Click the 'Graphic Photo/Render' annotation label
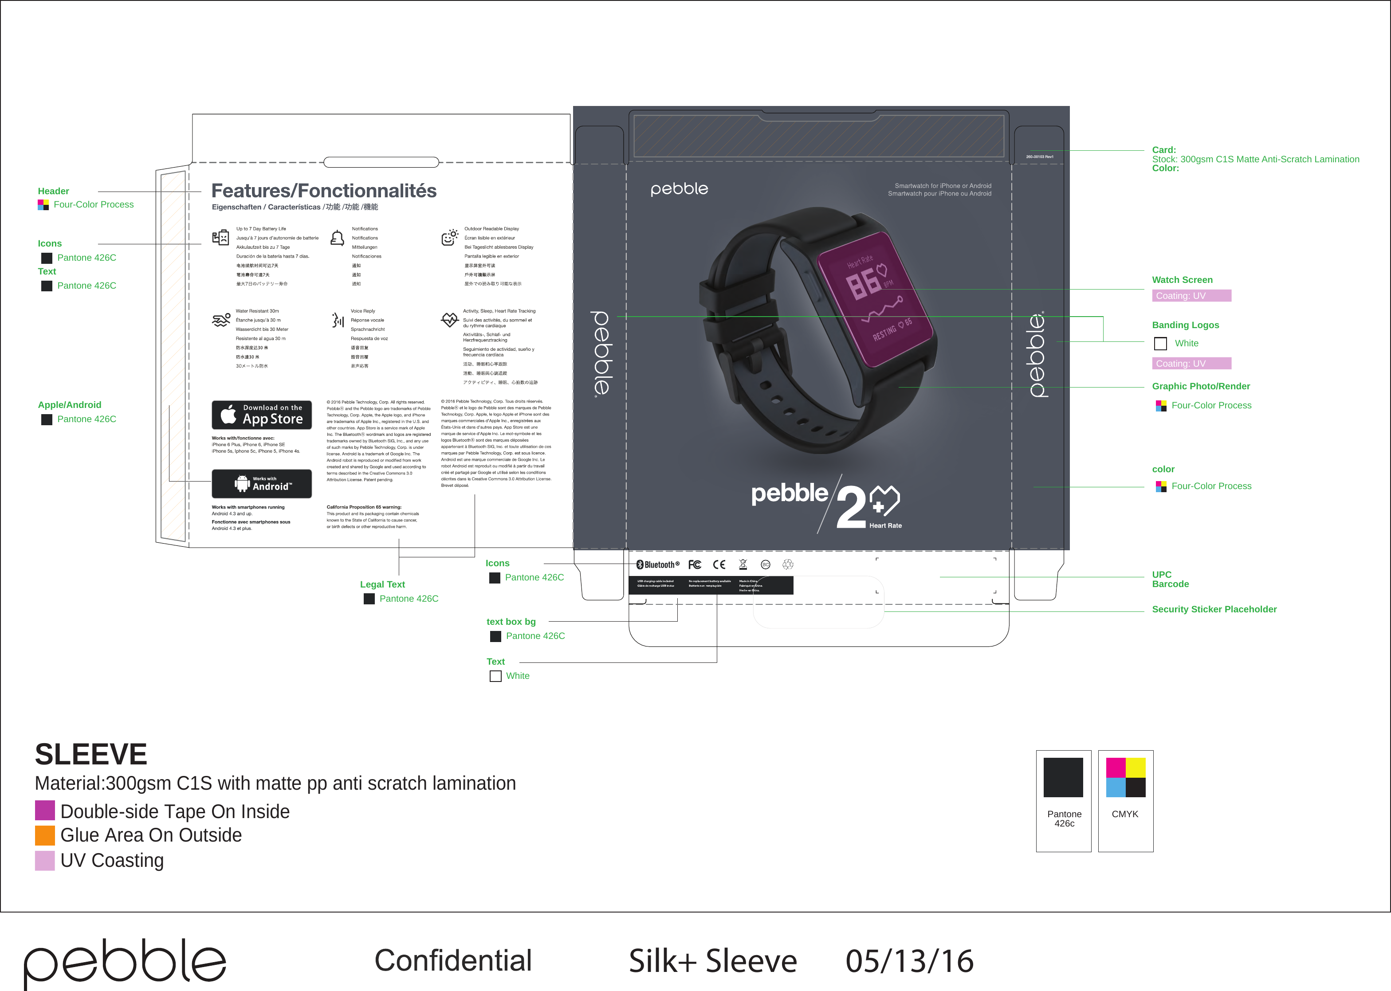1391x991 pixels. click(1201, 386)
